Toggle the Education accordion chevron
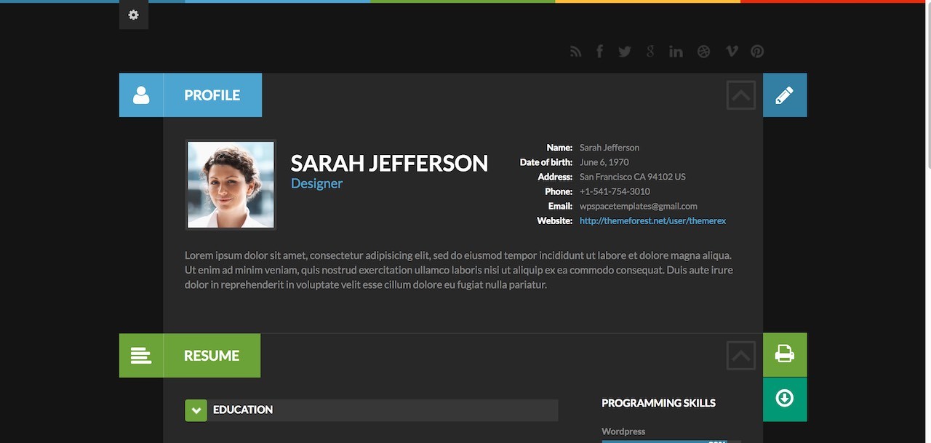Viewport: 931px width, 443px height. click(196, 410)
